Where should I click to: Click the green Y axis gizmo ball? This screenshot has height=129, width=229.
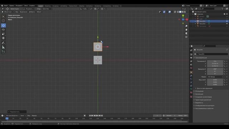183,16
